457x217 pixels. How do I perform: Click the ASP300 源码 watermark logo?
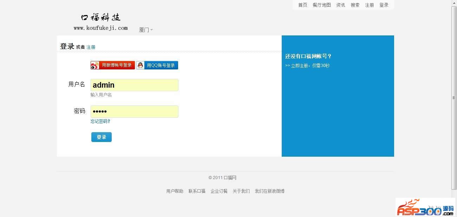(425, 208)
